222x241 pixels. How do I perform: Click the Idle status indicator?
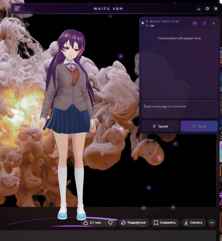tap(152, 26)
